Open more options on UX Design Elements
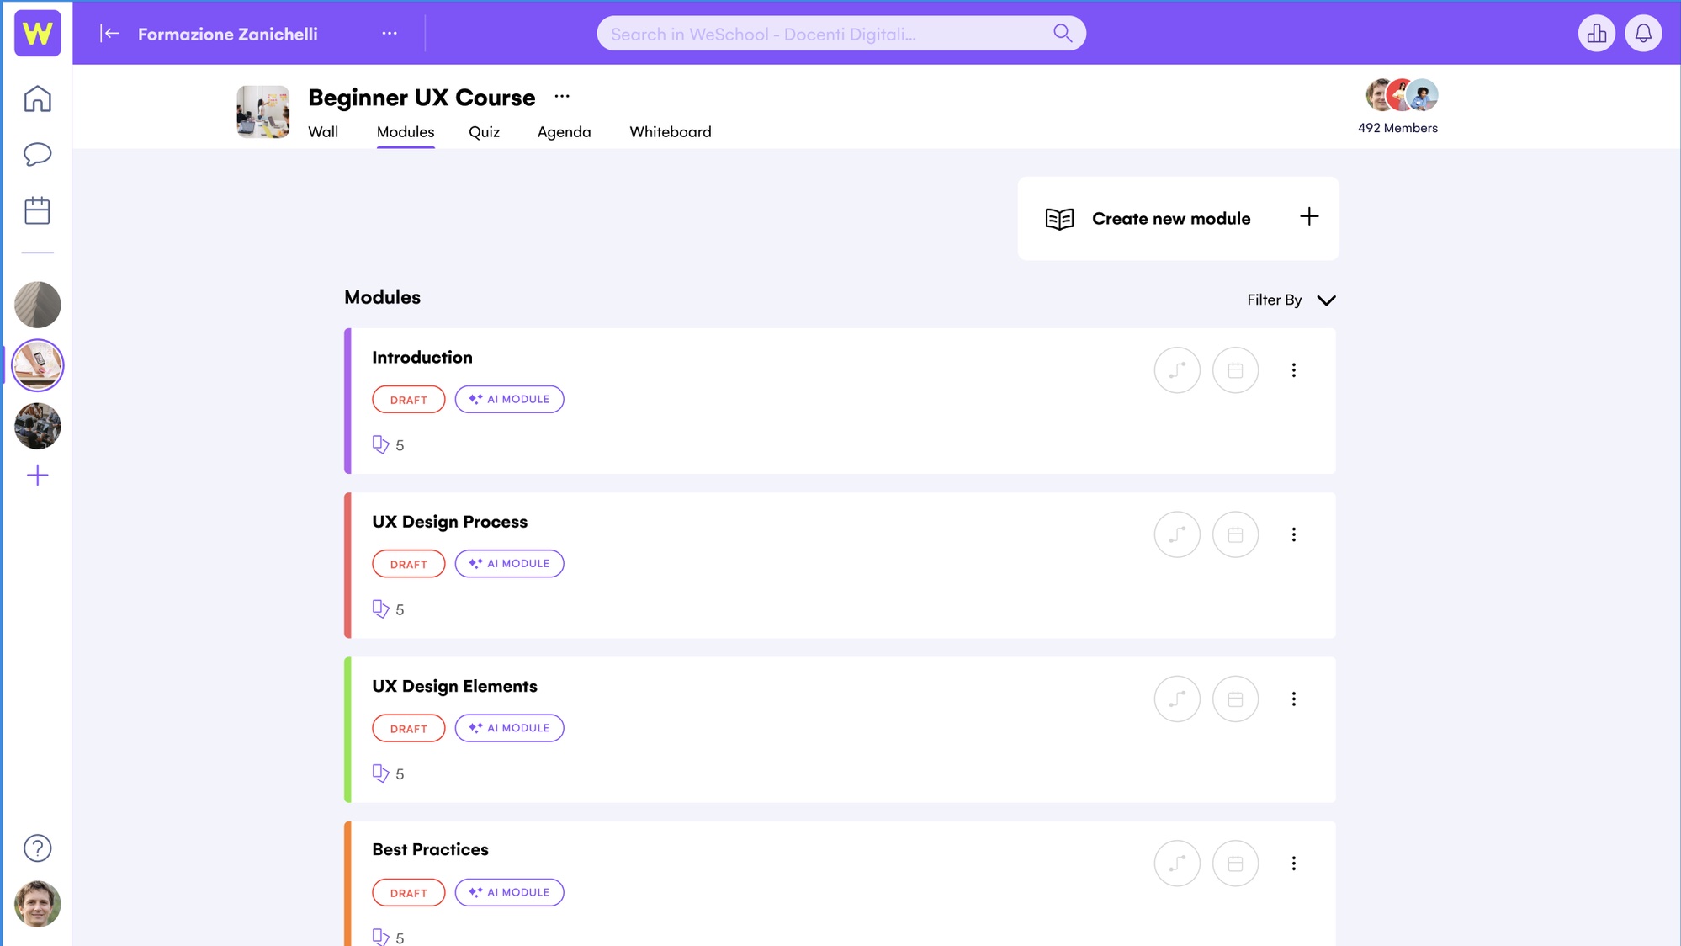 click(x=1294, y=699)
